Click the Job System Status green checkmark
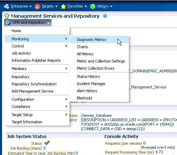 click(47, 143)
